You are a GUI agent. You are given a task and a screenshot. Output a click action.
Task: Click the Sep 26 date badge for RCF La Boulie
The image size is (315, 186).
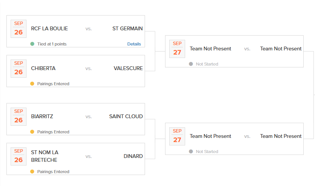click(19, 28)
